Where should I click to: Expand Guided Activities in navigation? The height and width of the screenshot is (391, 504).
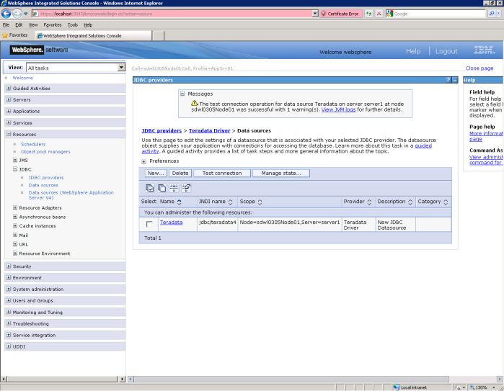click(x=9, y=88)
